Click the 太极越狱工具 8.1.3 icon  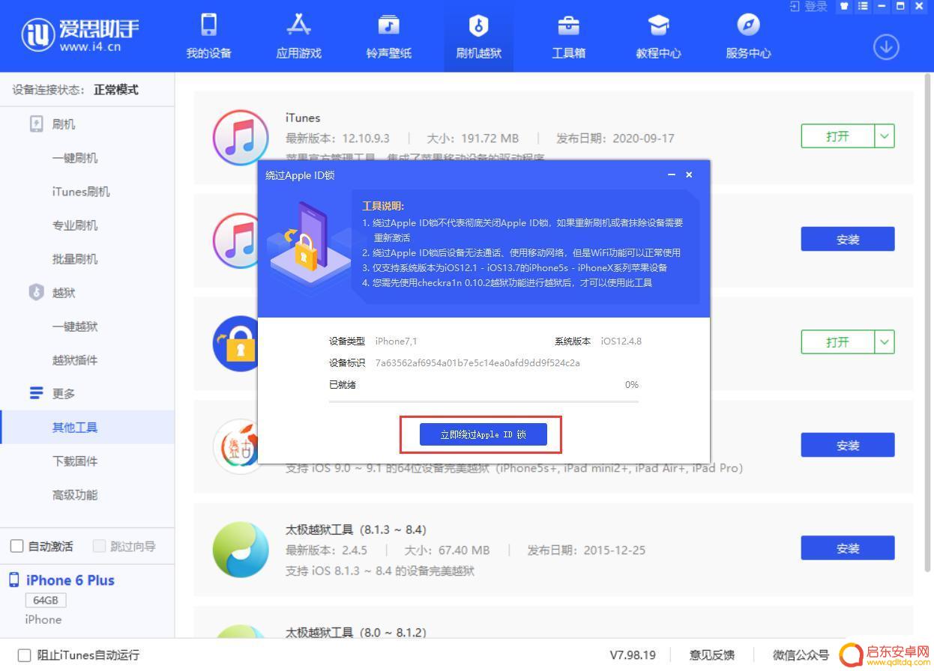tap(240, 549)
